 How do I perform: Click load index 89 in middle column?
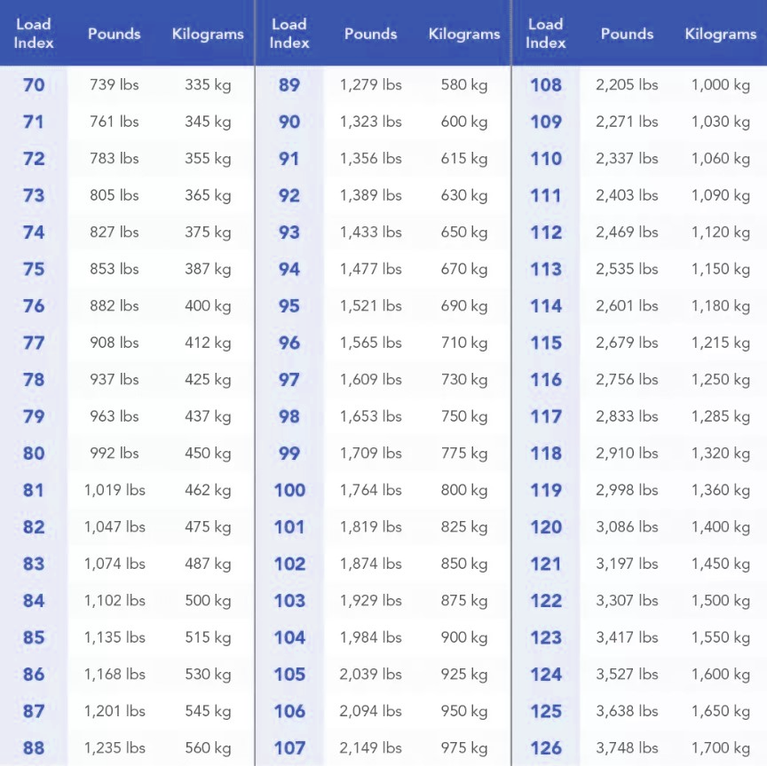click(289, 85)
